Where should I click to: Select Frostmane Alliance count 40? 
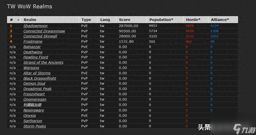pos(212,41)
